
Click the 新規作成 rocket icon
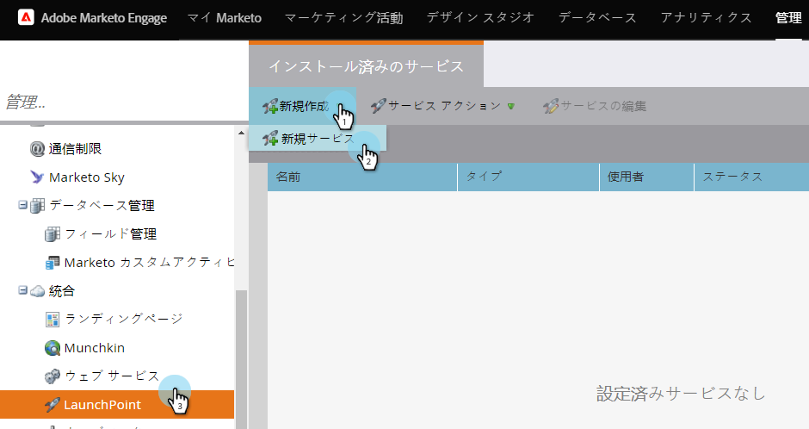coord(270,106)
